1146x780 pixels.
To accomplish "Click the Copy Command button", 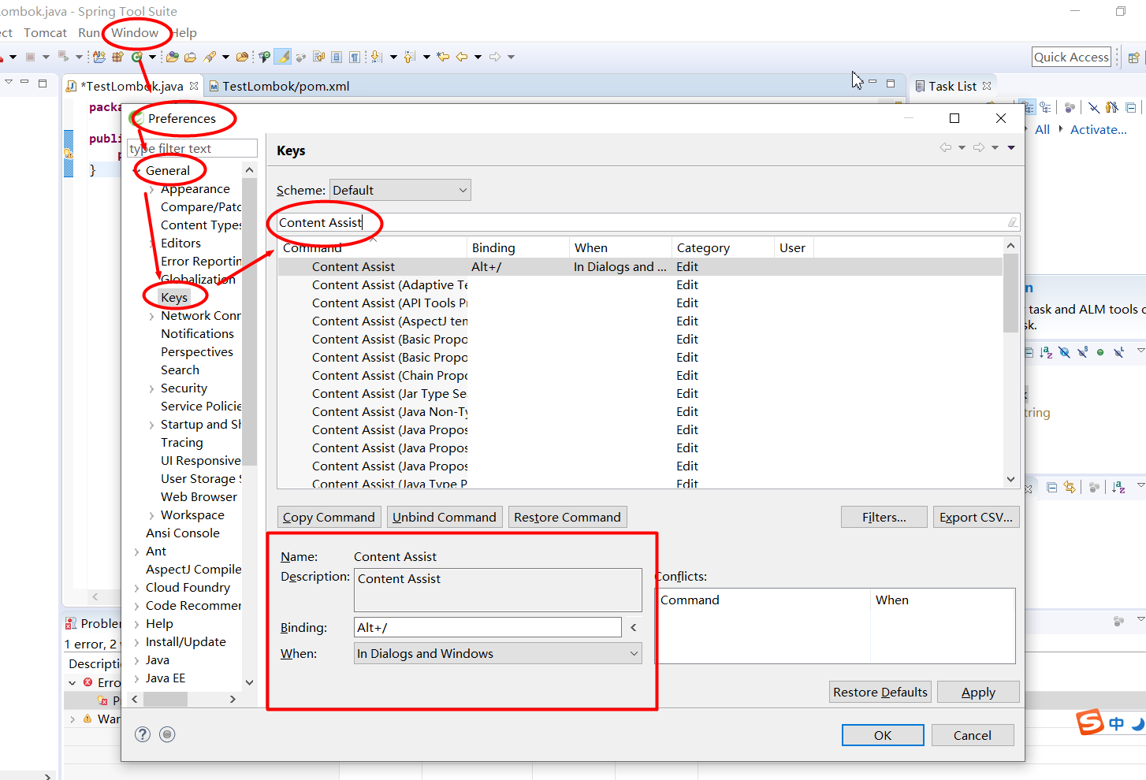I will [329, 517].
